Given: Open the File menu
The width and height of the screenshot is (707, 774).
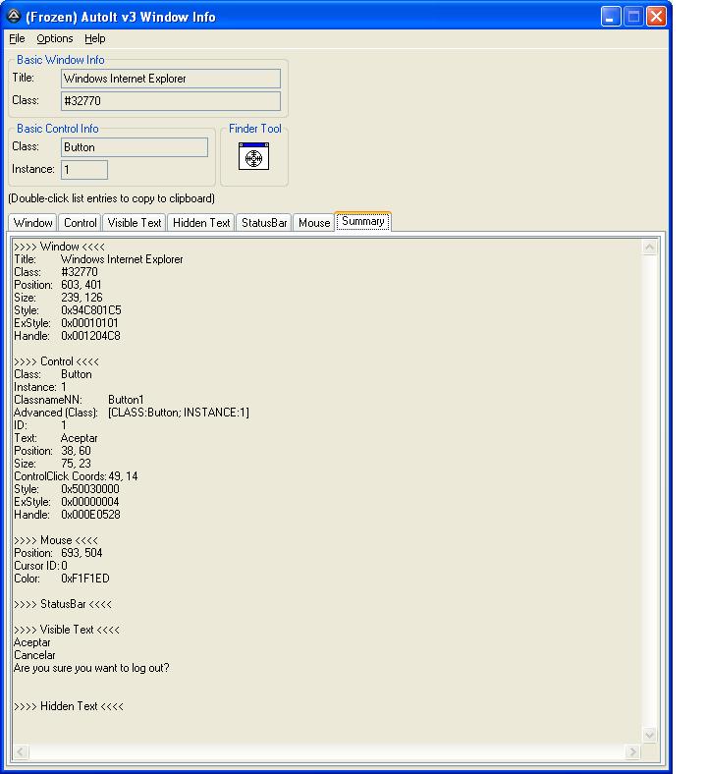Looking at the screenshot, I should (17, 38).
